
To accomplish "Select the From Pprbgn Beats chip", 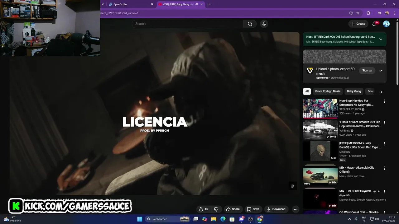I will (x=328, y=91).
